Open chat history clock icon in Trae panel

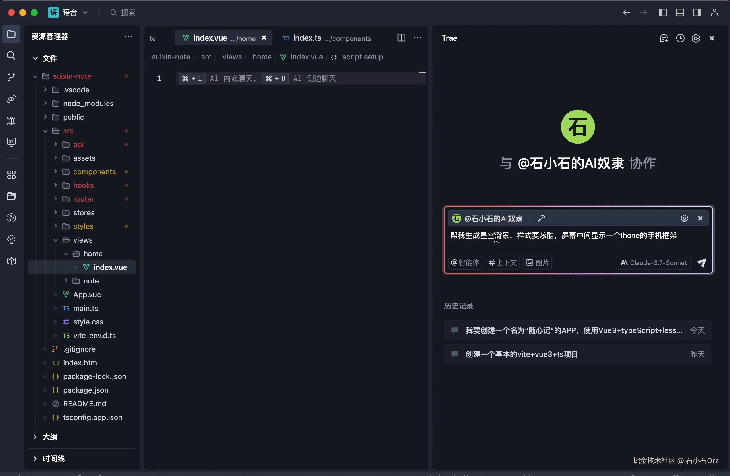pos(680,38)
